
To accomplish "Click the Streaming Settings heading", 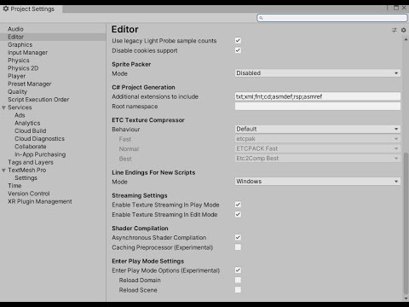I will click(x=140, y=195).
